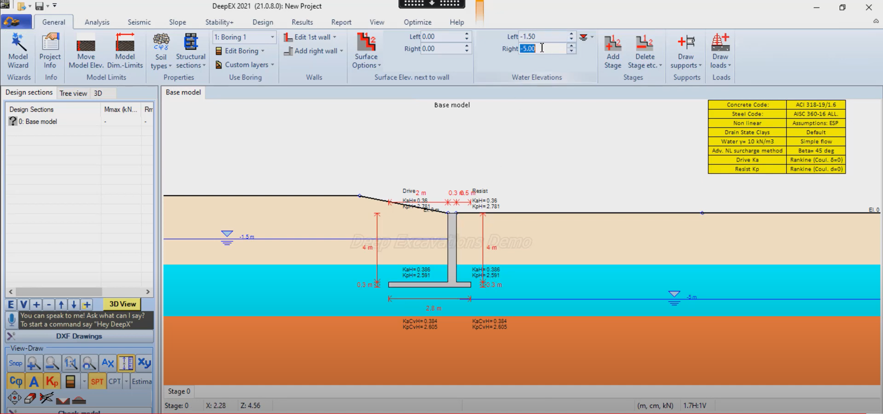The width and height of the screenshot is (883, 414).
Task: Toggle the SPT display
Action: tap(97, 381)
